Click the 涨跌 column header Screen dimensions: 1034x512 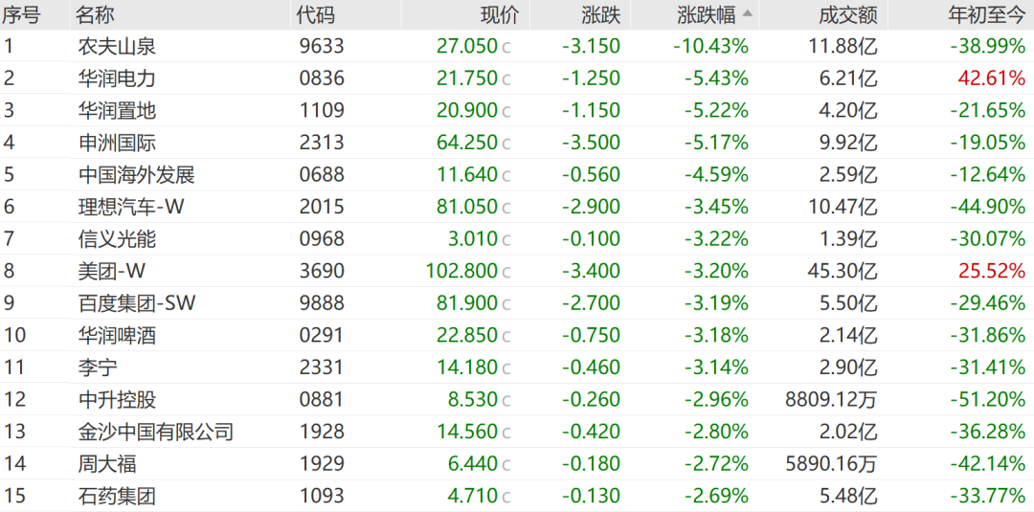(600, 14)
